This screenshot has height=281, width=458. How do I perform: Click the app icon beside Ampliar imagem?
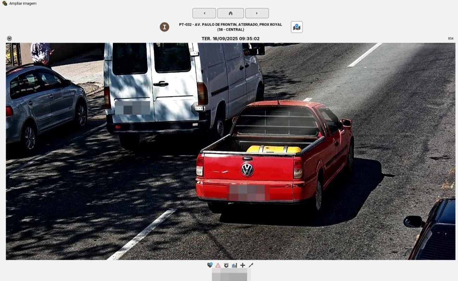pos(5,3)
